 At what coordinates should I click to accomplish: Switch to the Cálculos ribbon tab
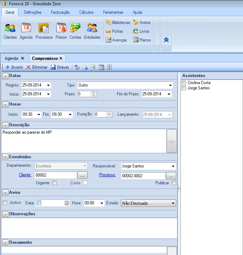click(86, 12)
